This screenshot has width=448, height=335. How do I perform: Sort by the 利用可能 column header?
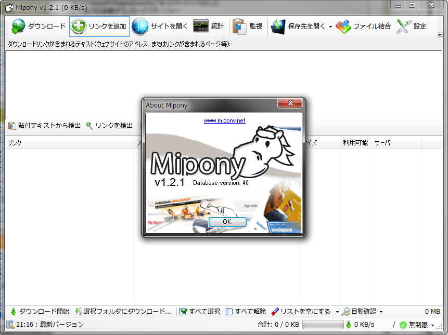[355, 142]
